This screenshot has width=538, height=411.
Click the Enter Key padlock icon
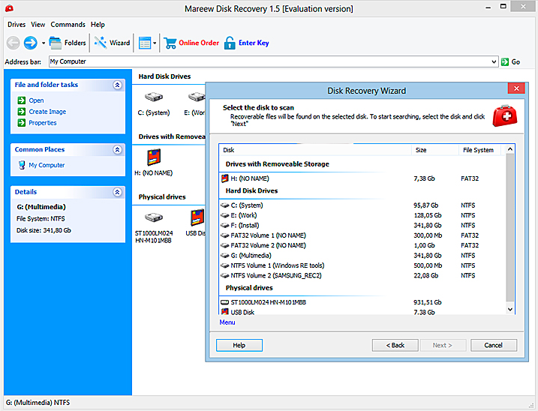tap(230, 43)
